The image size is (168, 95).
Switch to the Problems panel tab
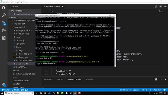48,79
